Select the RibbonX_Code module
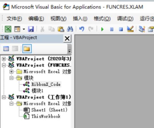Viewport: 154px width, 128px height. 46,84
